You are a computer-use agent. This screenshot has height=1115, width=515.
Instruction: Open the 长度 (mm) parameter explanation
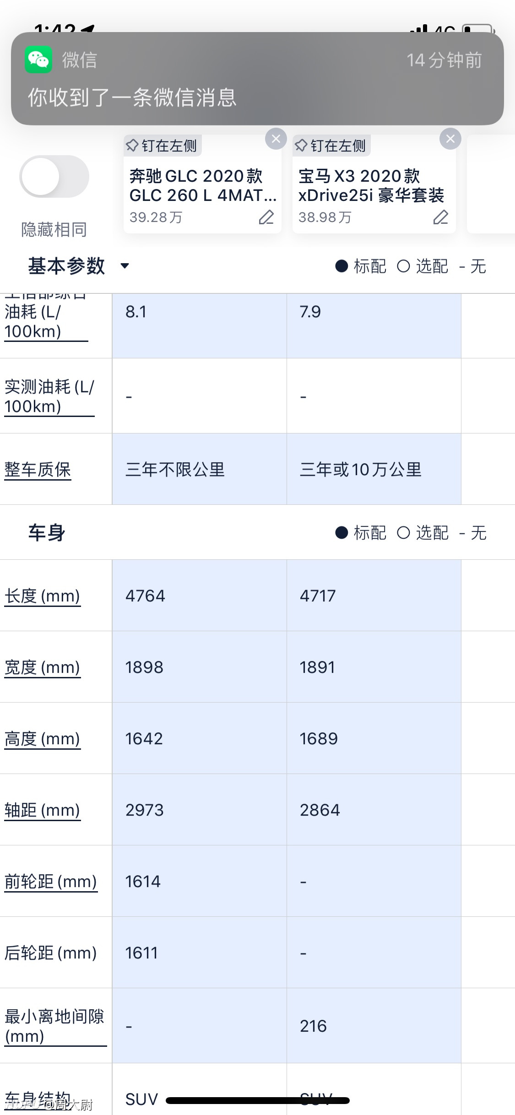click(x=42, y=596)
